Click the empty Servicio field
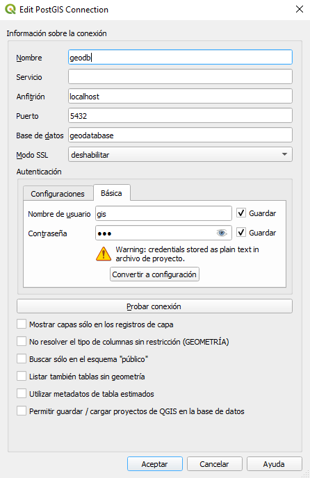This screenshot has height=478, width=310. (180, 76)
